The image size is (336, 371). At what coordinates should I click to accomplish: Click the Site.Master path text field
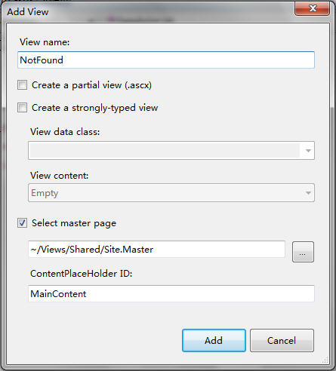(156, 250)
